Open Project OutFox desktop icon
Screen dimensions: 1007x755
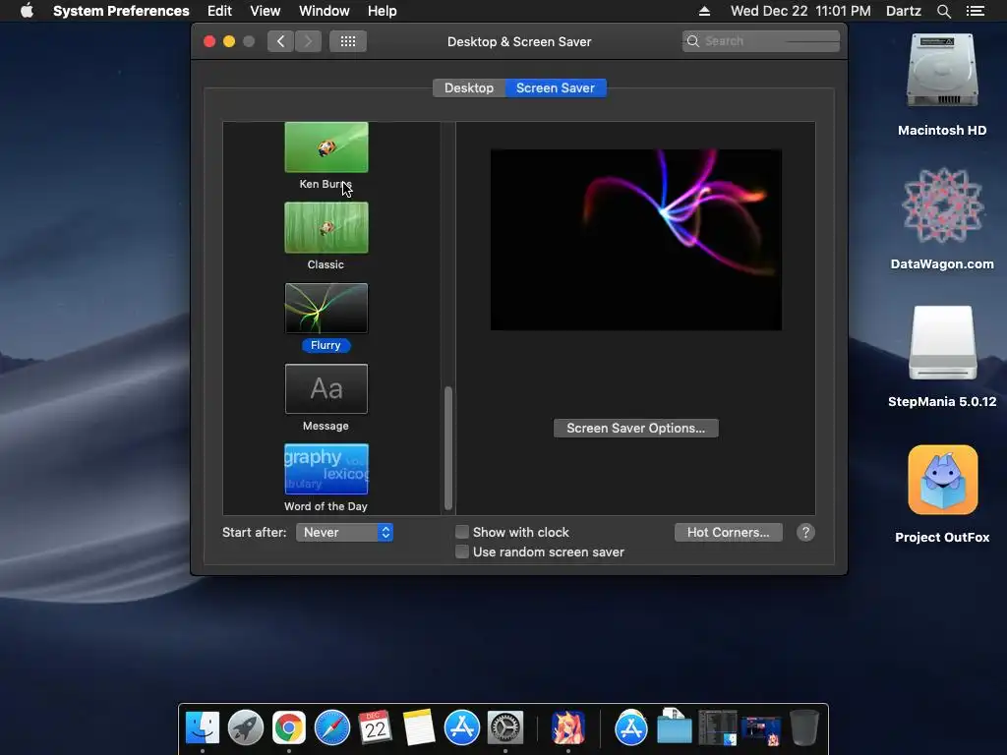tap(942, 480)
